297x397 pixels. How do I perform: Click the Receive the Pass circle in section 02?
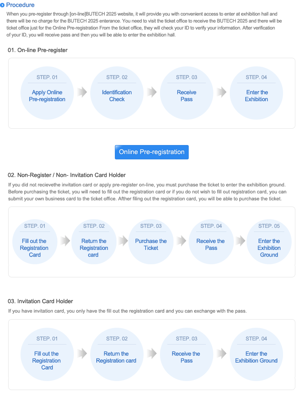(211, 242)
